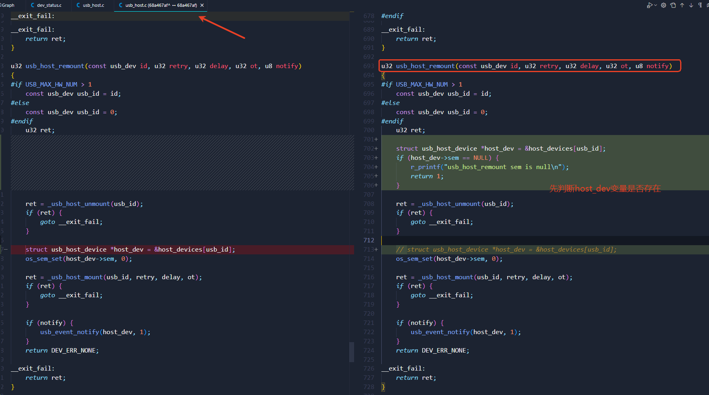This screenshot has width=709, height=395.
Task: Open the run options dropdown arrow
Action: point(655,5)
